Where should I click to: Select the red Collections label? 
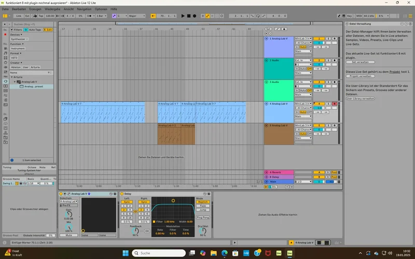pos(5,35)
